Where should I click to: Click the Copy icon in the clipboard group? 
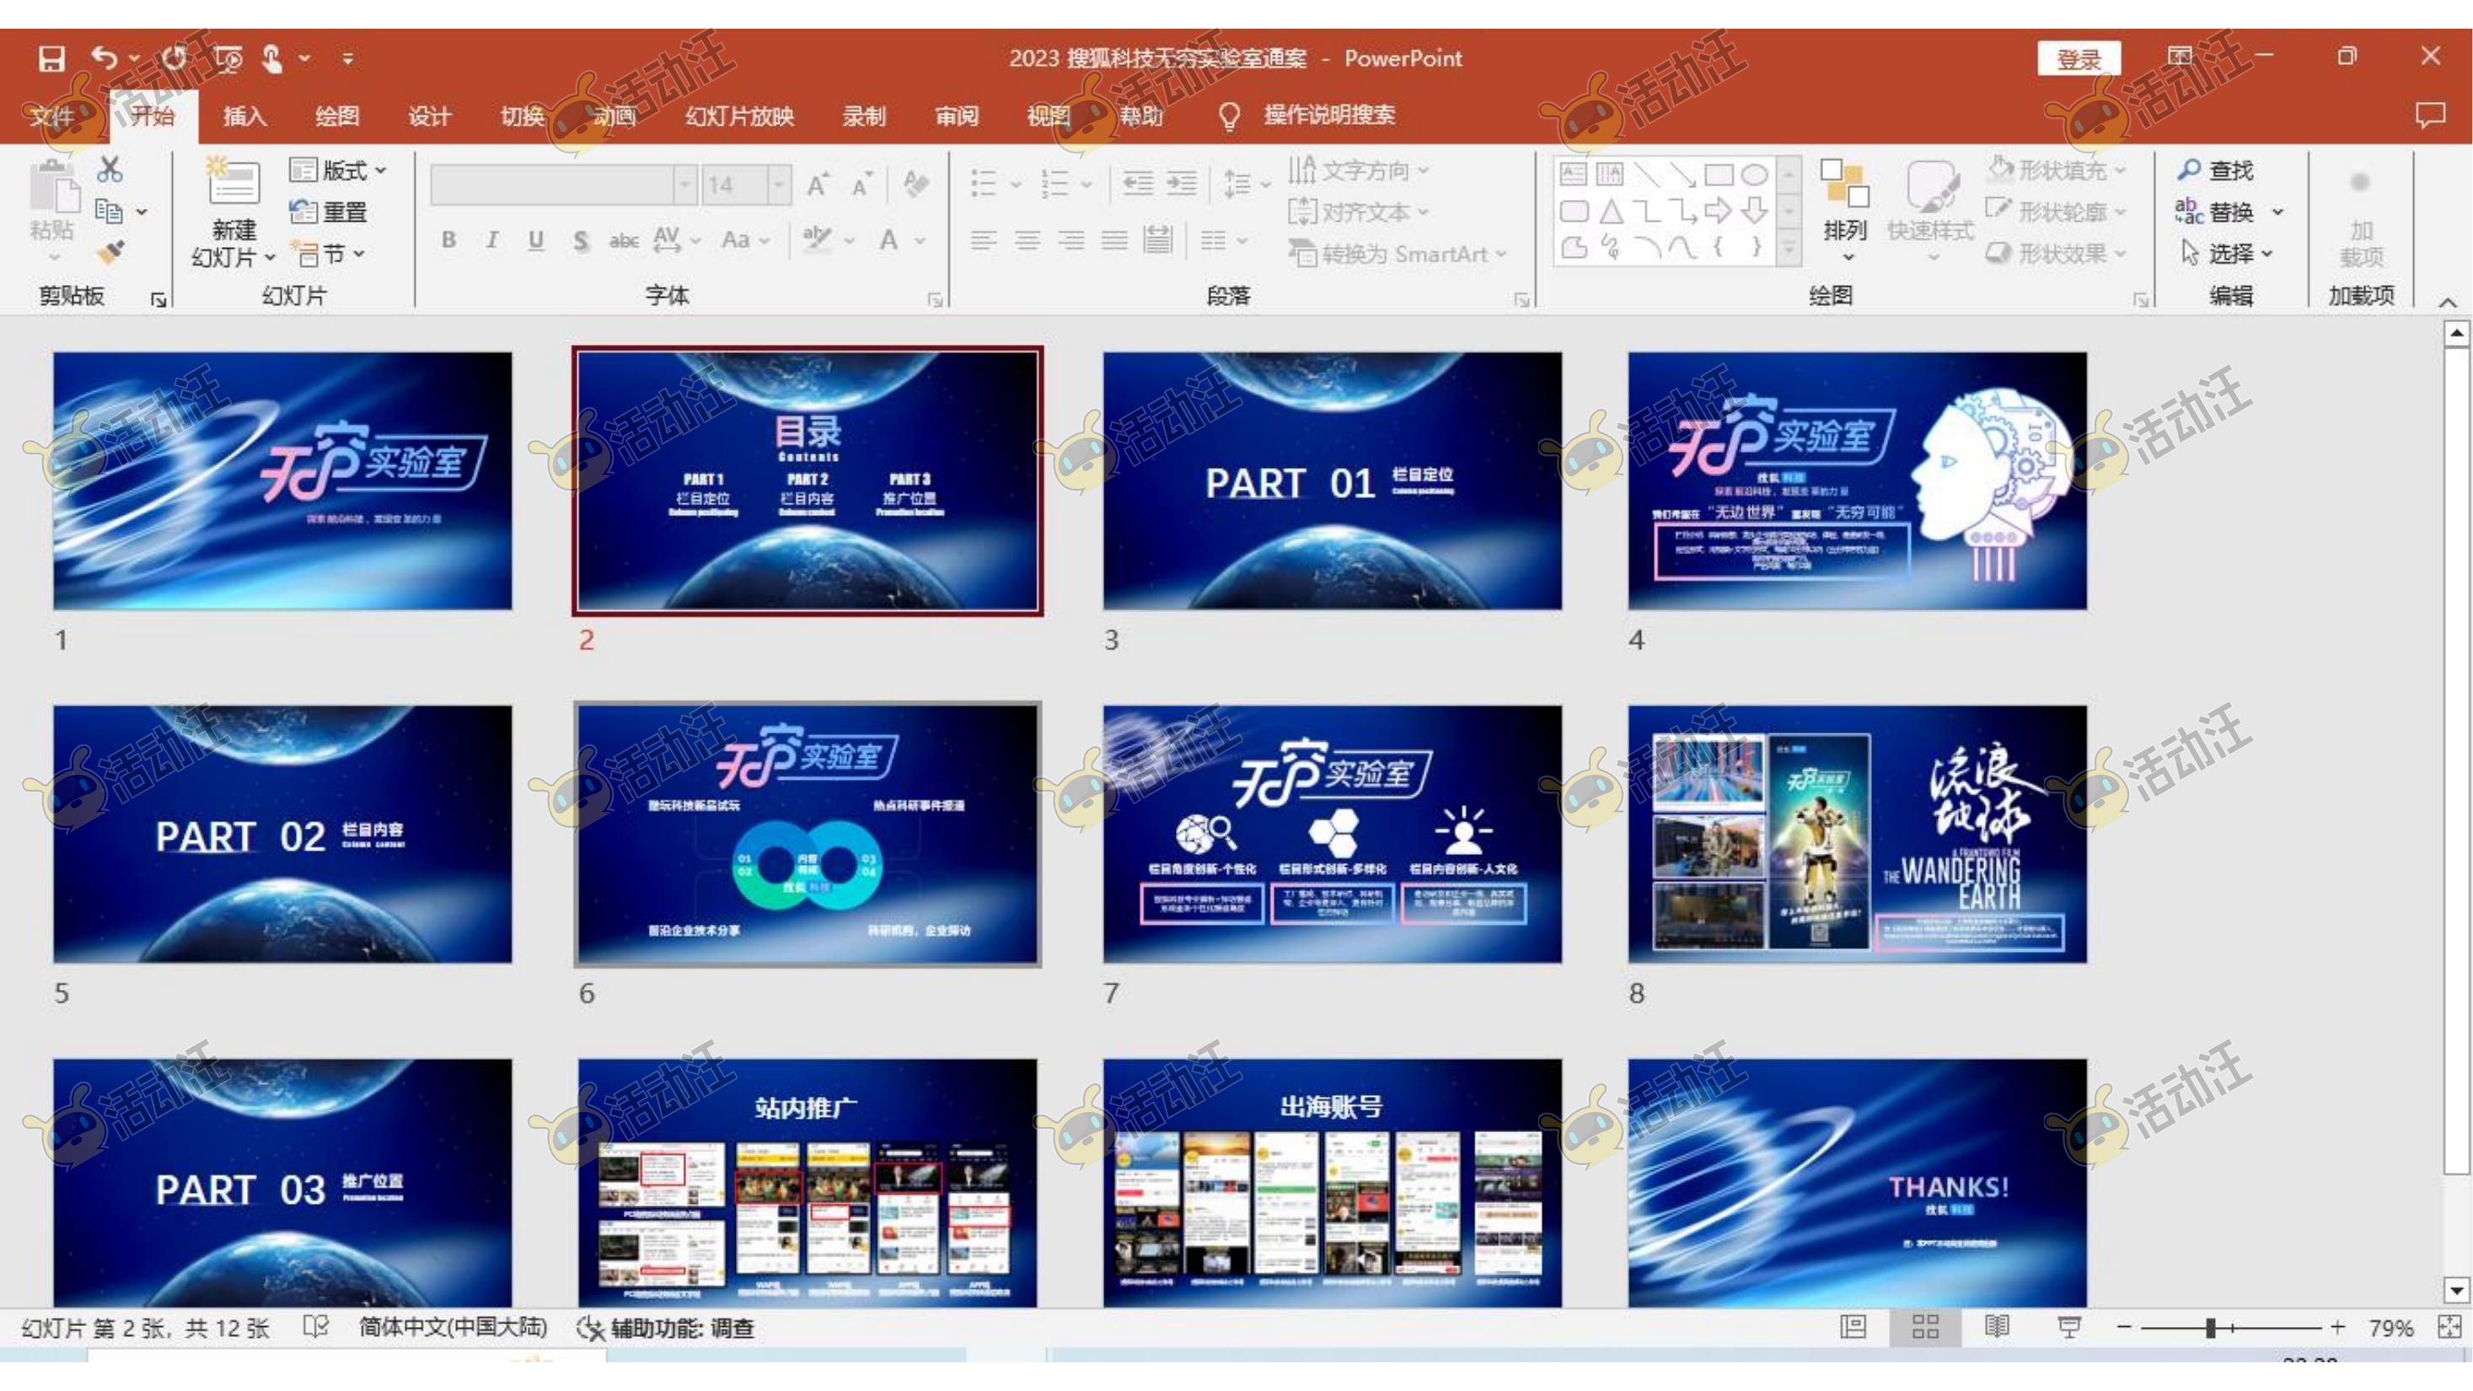[109, 212]
